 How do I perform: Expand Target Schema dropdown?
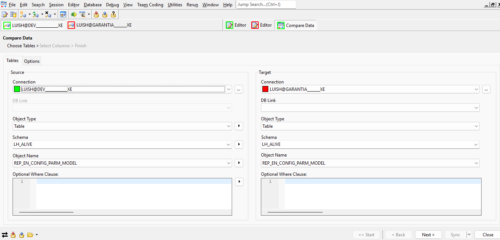[x=476, y=144]
